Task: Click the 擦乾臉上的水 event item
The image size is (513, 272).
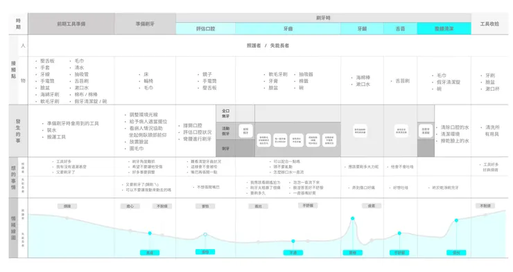Action: coord(455,140)
